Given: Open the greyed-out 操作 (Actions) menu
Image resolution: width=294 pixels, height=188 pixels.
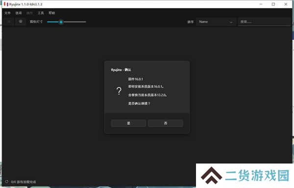Looking at the screenshot, I should tap(29, 13).
